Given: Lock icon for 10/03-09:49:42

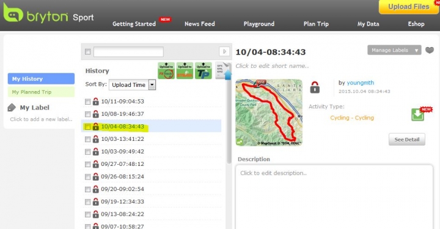Looking at the screenshot, I should click(x=96, y=152).
